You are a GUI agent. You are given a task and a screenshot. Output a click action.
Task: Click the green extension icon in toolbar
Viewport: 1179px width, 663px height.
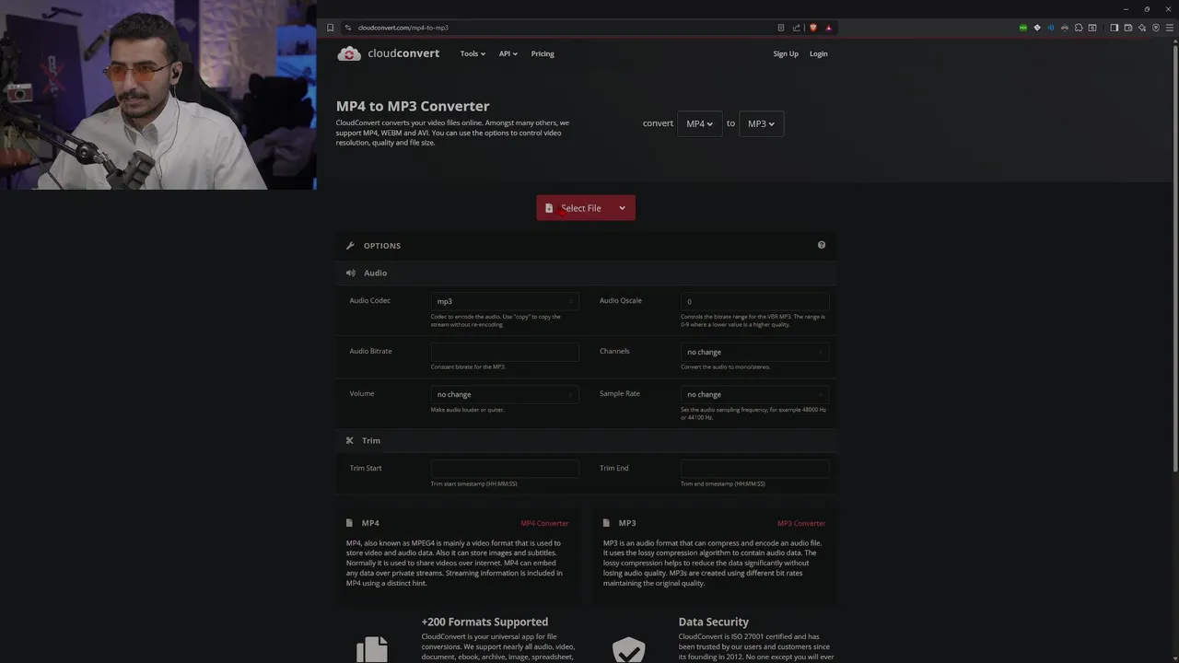coord(1023,28)
